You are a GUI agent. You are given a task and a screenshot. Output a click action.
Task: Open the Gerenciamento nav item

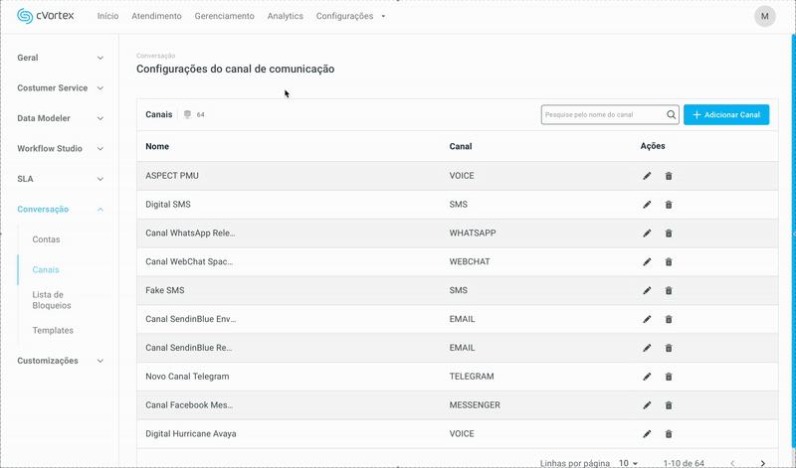click(225, 16)
